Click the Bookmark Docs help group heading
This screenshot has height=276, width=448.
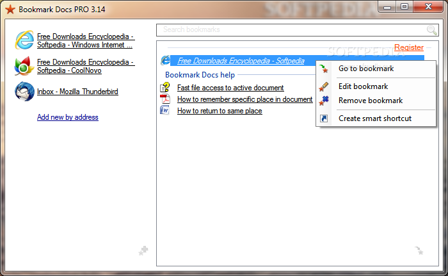[200, 75]
